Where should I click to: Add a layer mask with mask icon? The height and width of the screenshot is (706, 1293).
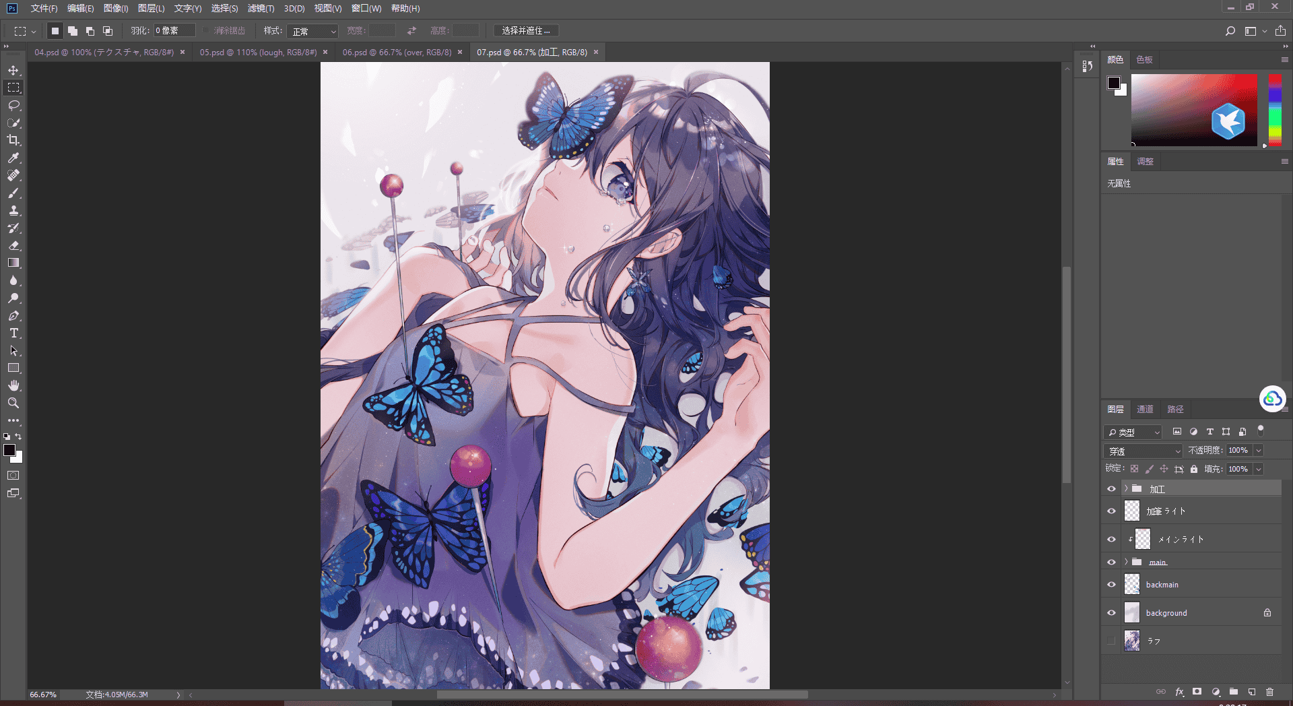tap(1197, 692)
